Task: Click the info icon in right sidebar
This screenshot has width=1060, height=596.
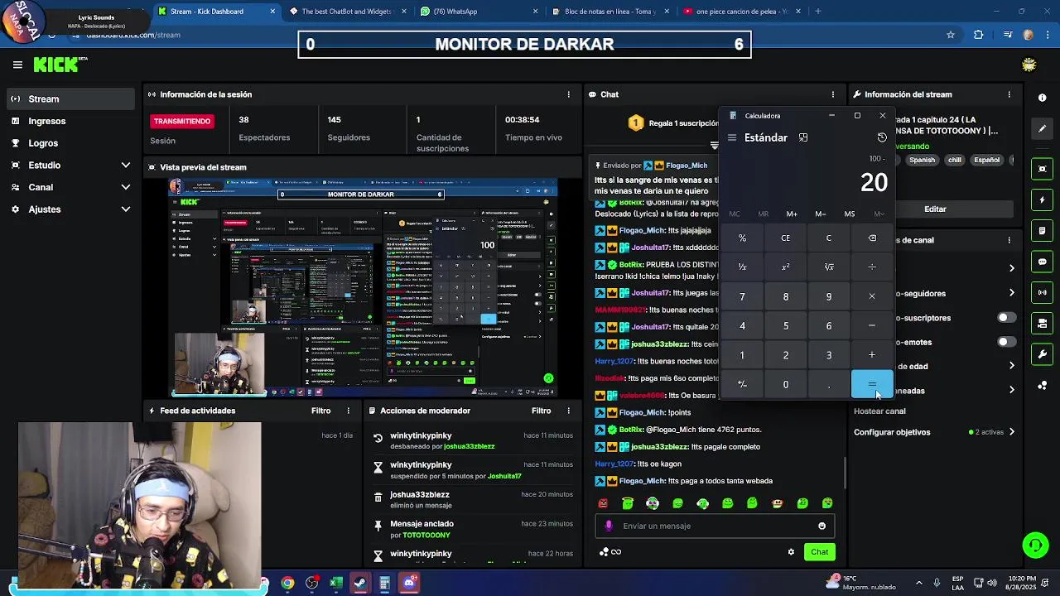Action: click(1043, 98)
